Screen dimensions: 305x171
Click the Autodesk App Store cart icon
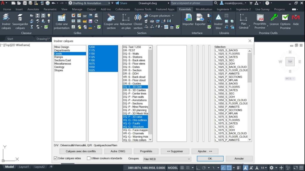pos(251,3)
